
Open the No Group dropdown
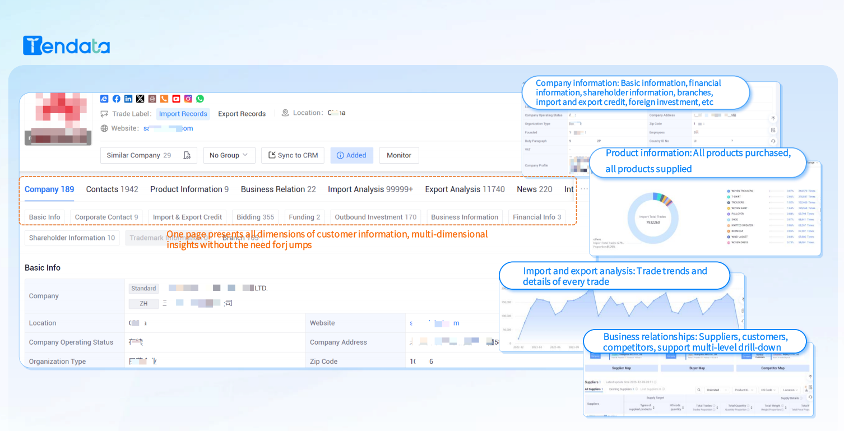pos(229,155)
